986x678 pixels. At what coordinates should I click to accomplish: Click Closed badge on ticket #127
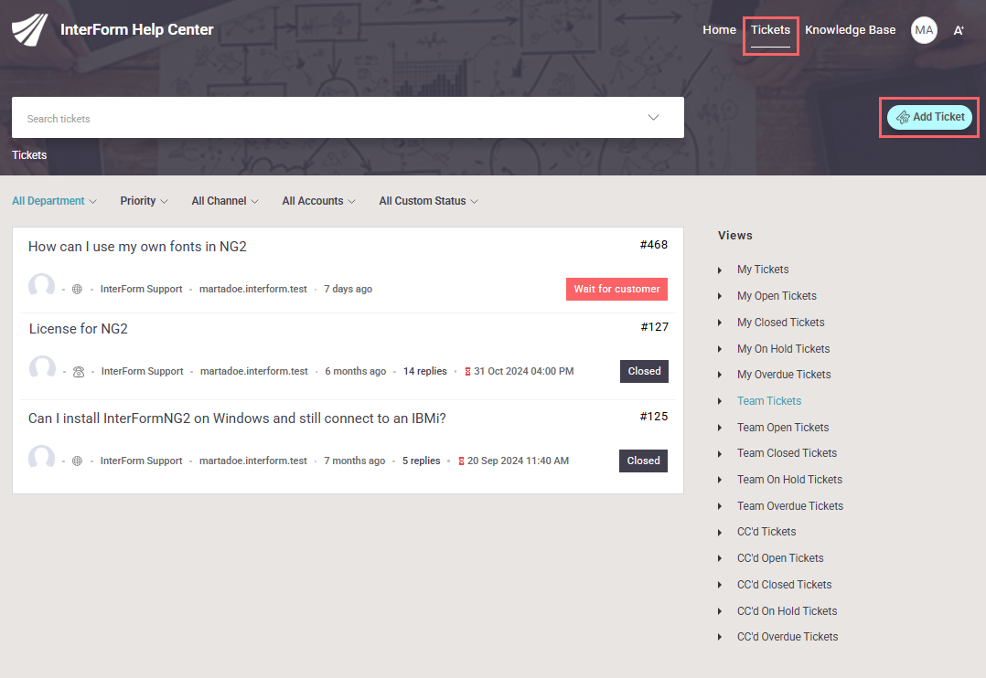644,371
